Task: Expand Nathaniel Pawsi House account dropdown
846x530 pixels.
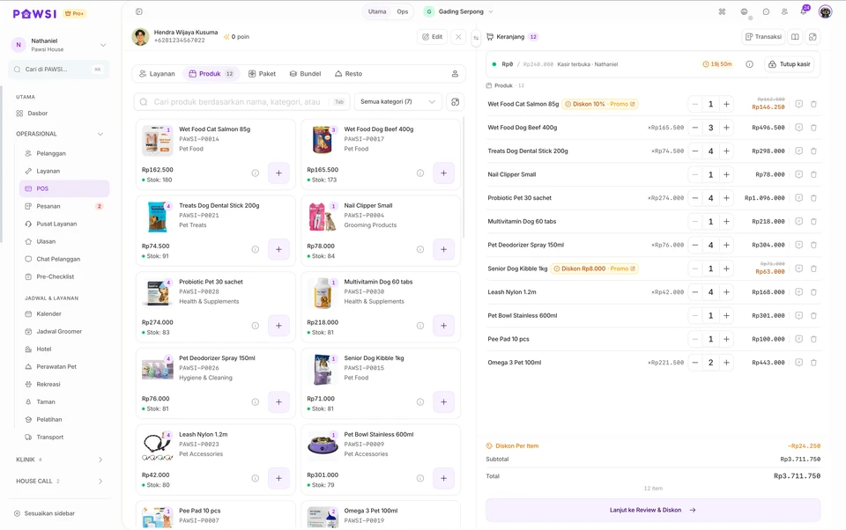Action: click(59, 45)
